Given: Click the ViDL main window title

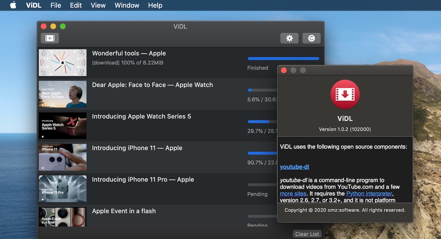Looking at the screenshot, I should coord(180,27).
